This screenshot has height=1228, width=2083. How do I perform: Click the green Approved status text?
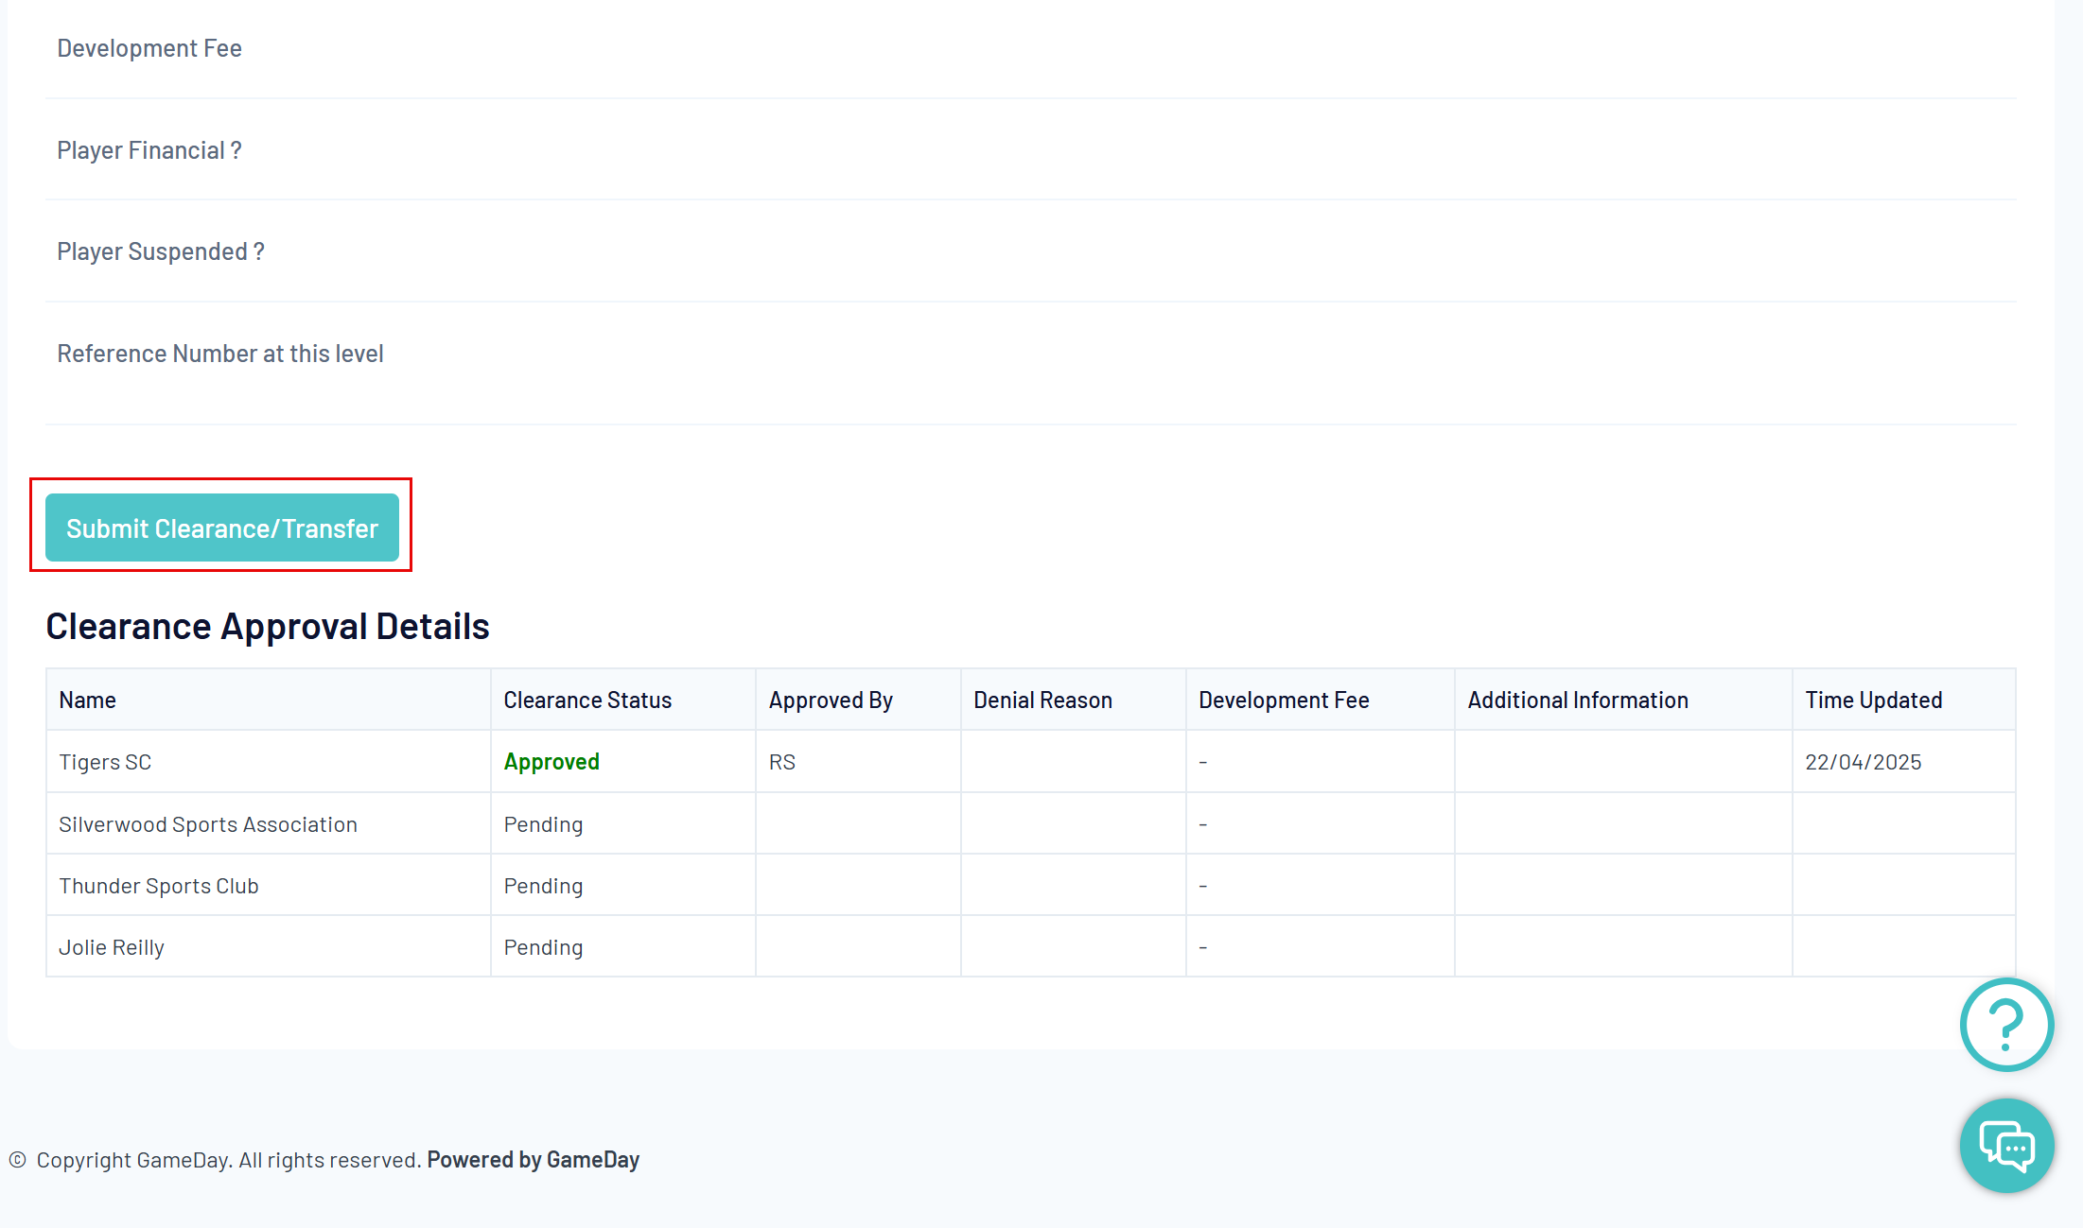coord(551,762)
